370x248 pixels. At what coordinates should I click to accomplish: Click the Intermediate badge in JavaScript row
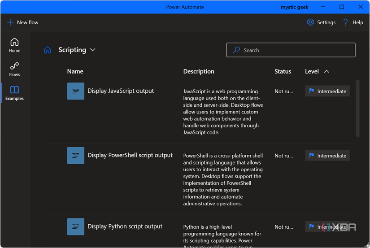click(x=327, y=91)
